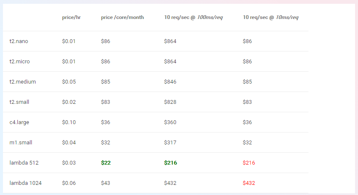This screenshot has height=195, width=358.
Task: Click the red $216 lambda 512 value
Action: [249, 163]
